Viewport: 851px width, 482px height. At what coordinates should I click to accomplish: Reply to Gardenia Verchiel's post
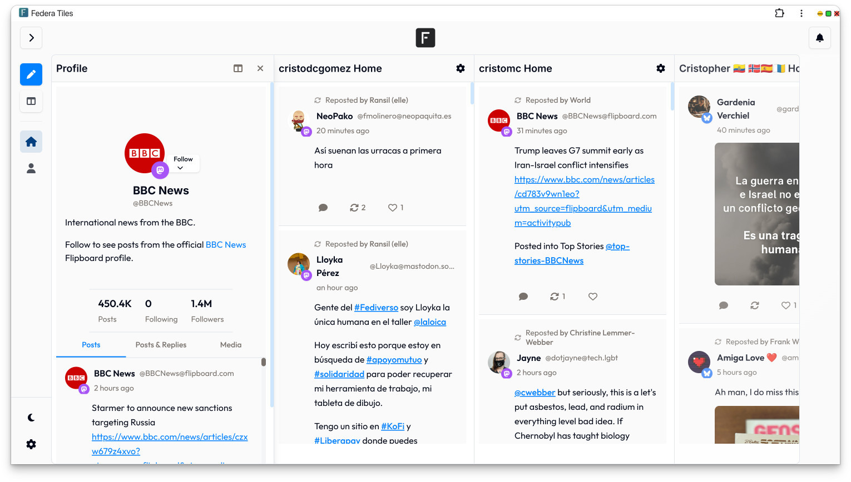point(724,305)
